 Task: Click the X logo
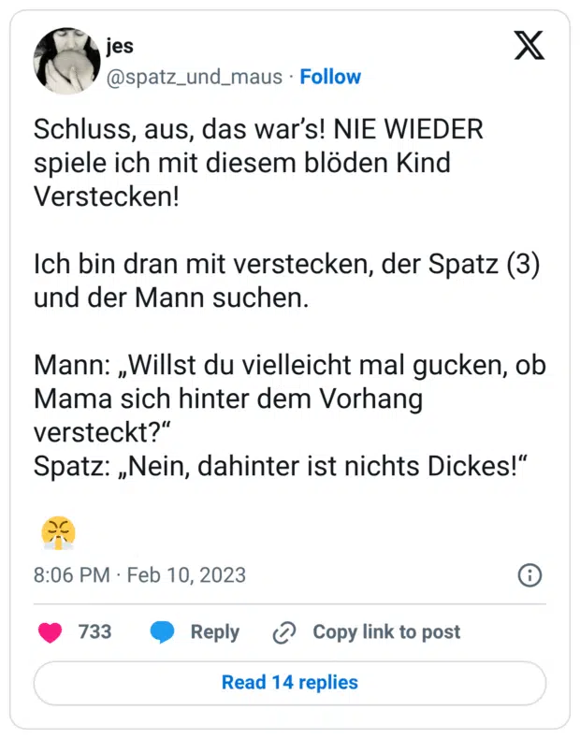tap(529, 47)
